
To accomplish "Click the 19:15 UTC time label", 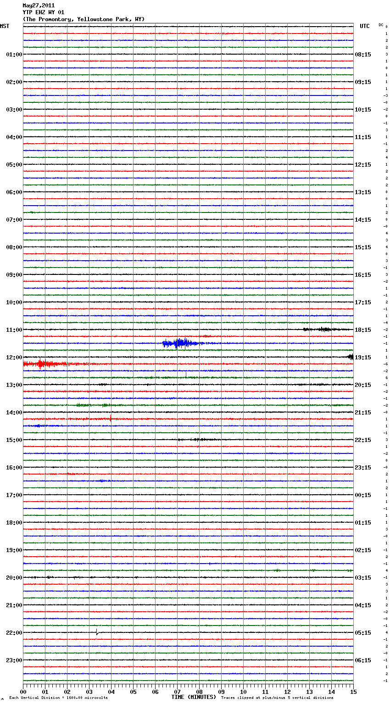I will (363, 358).
